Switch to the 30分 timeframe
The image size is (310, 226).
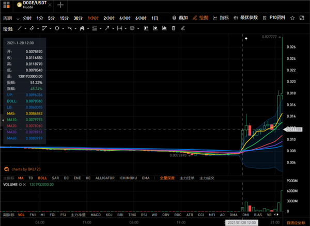[78, 18]
